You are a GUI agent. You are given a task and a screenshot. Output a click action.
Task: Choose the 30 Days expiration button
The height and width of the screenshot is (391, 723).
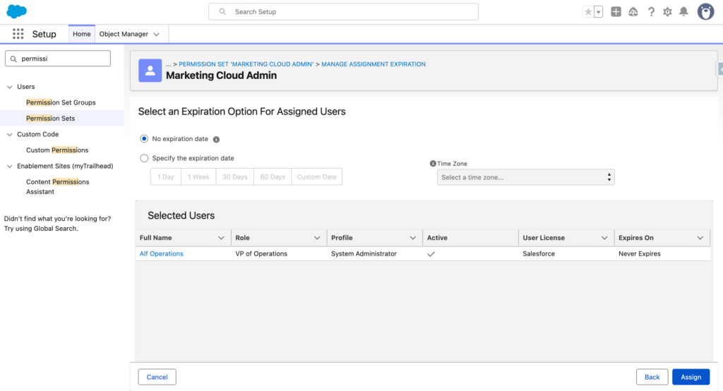[x=234, y=176]
